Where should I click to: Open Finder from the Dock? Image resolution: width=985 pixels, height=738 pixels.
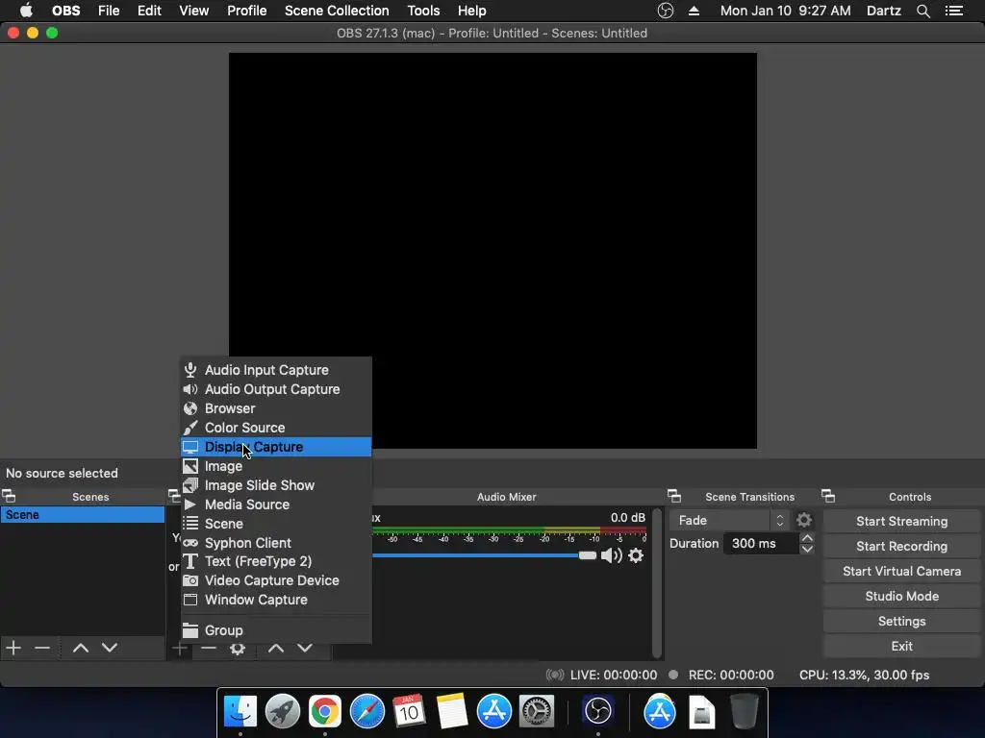[240, 711]
